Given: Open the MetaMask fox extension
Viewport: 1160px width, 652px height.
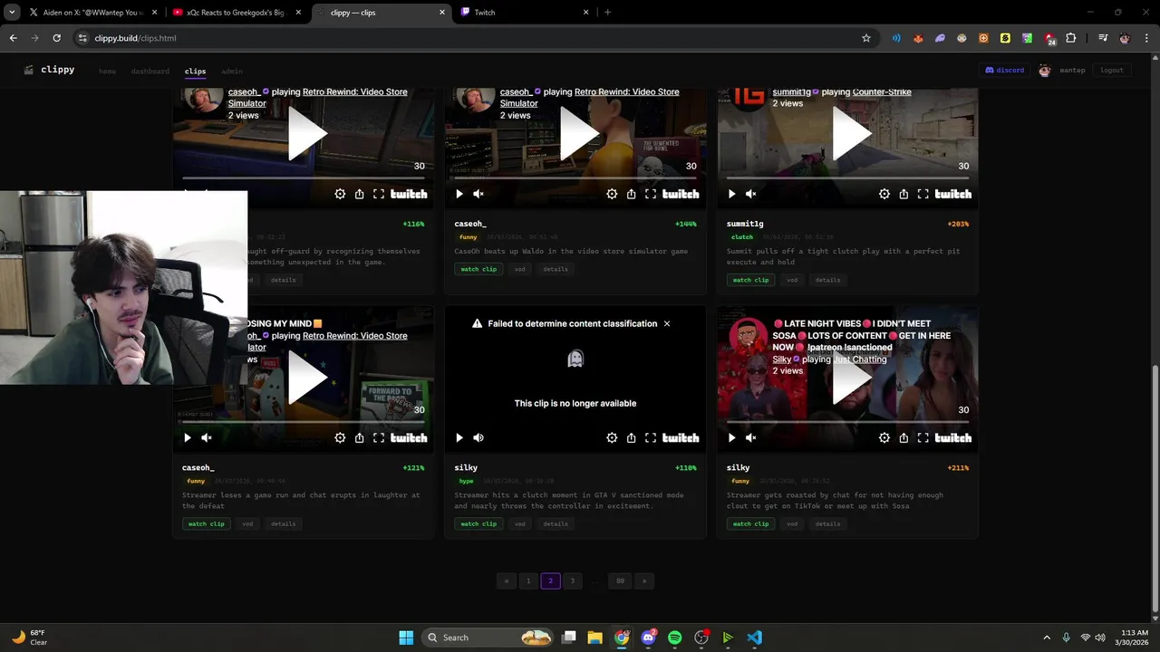Looking at the screenshot, I should pos(918,38).
